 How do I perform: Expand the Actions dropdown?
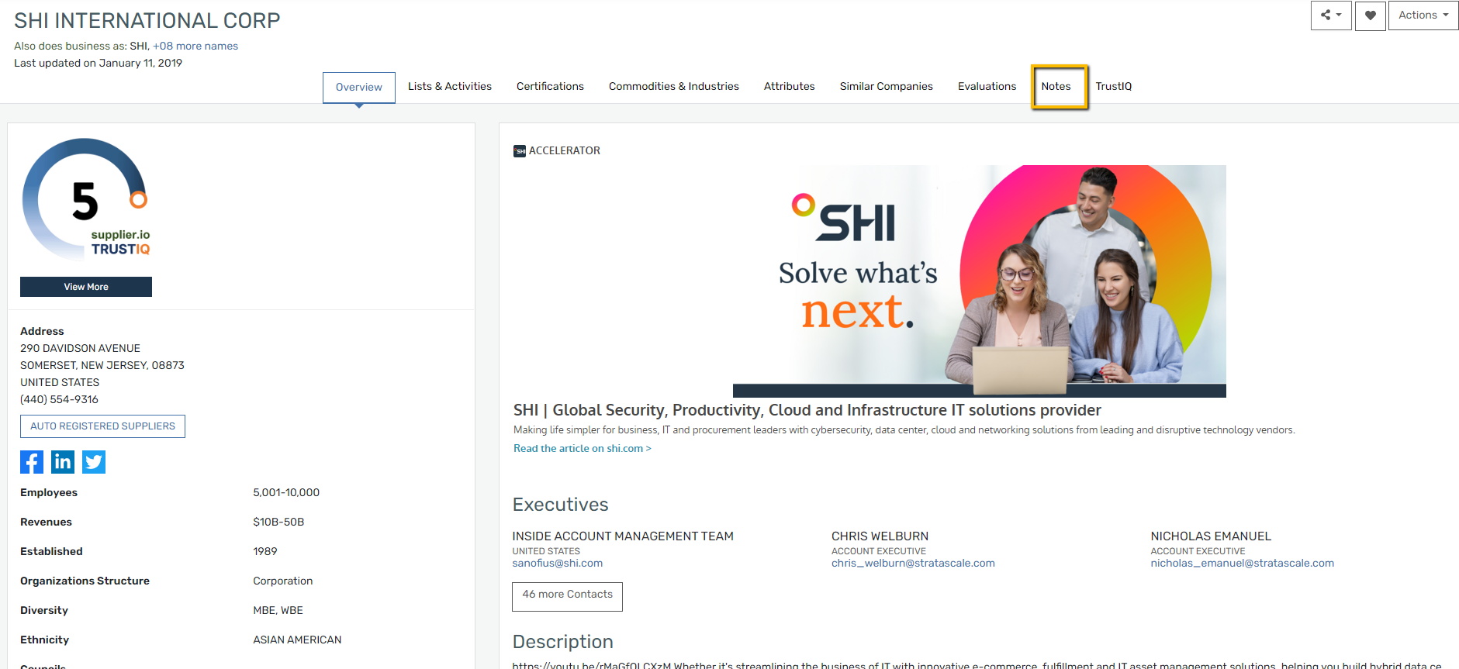pos(1423,16)
